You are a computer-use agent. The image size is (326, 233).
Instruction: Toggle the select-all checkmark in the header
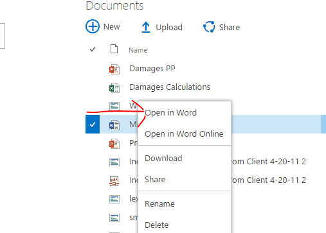93,49
